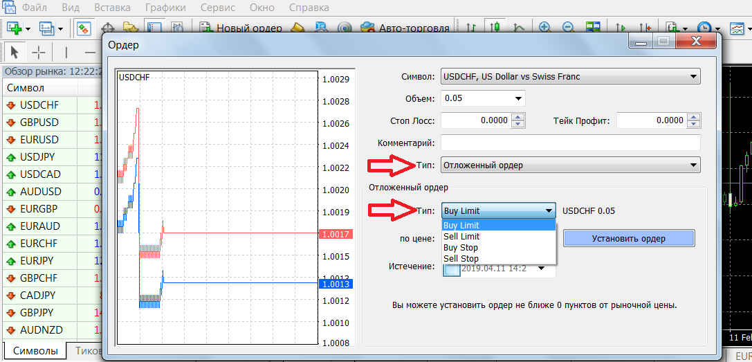This screenshot has width=752, height=362.
Task: Choose Sell Limit from the dropdown list
Action: [461, 237]
